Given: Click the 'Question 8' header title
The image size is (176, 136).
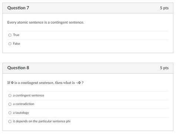Looking at the screenshot, I should 18,68.
